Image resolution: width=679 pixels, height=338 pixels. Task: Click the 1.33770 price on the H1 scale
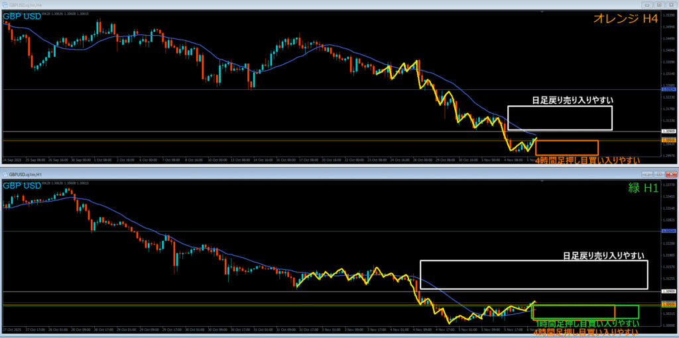668,185
